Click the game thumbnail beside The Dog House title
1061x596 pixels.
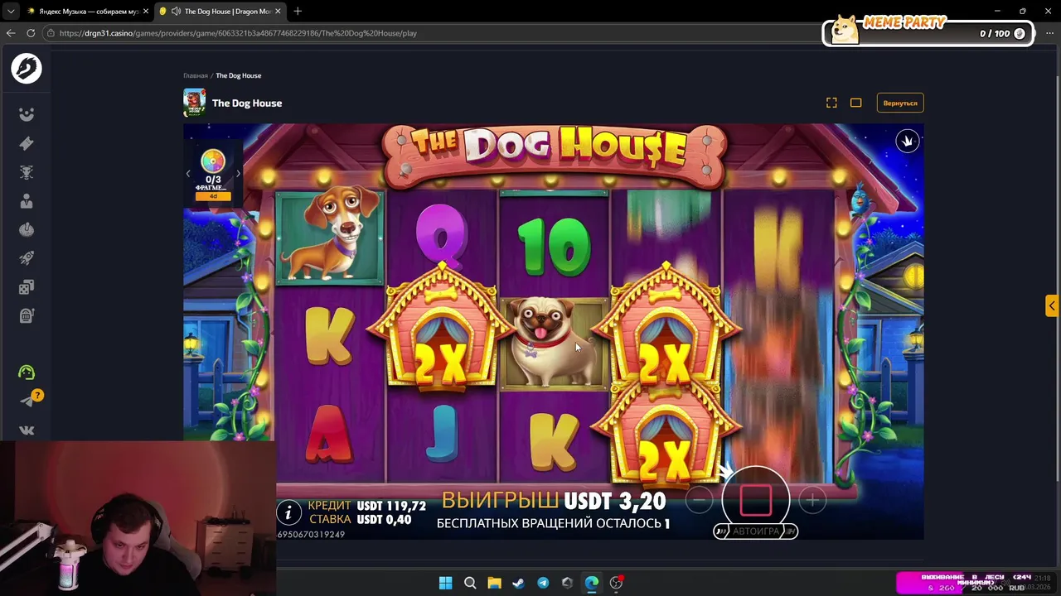195,103
